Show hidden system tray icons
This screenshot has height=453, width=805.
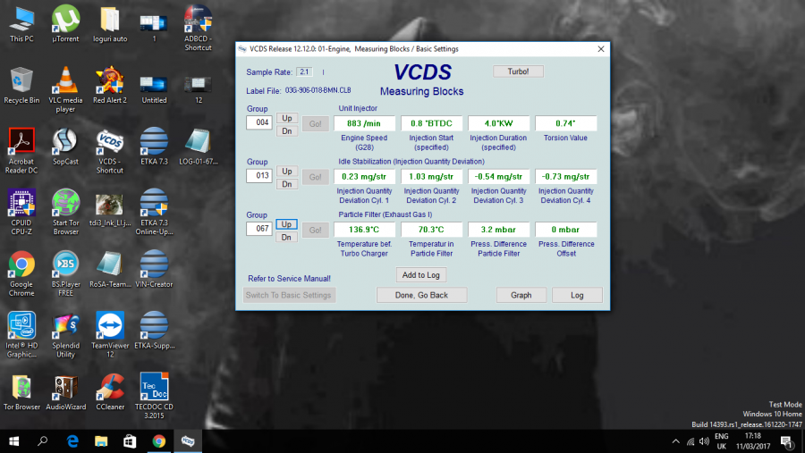[x=675, y=441]
